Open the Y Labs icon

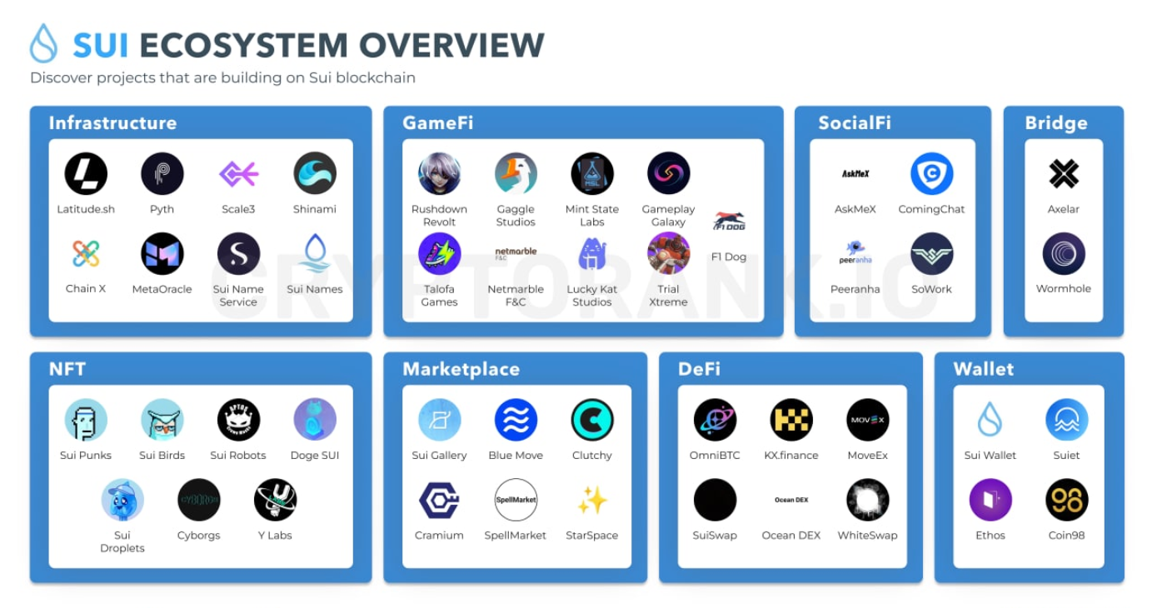(275, 500)
